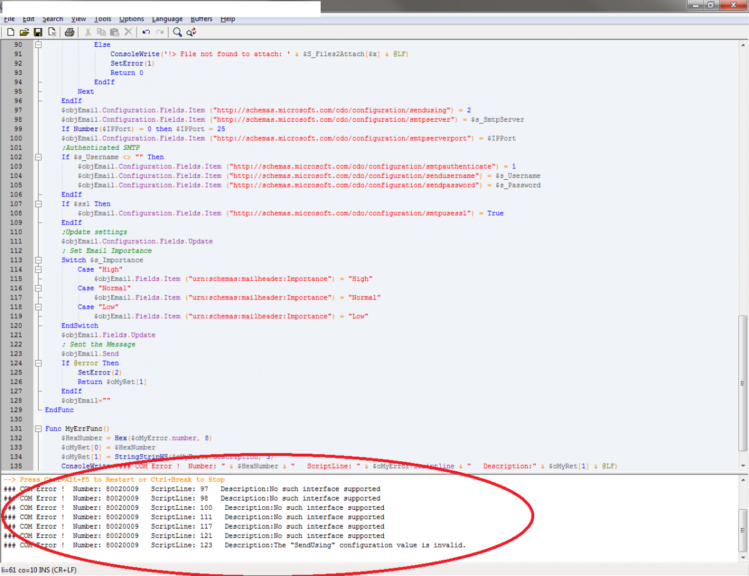Image resolution: width=749 pixels, height=576 pixels.
Task: Print the script using the printer icon
Action: 69,32
